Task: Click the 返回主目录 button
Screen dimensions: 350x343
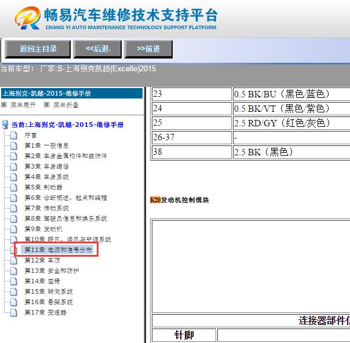Action: point(38,49)
